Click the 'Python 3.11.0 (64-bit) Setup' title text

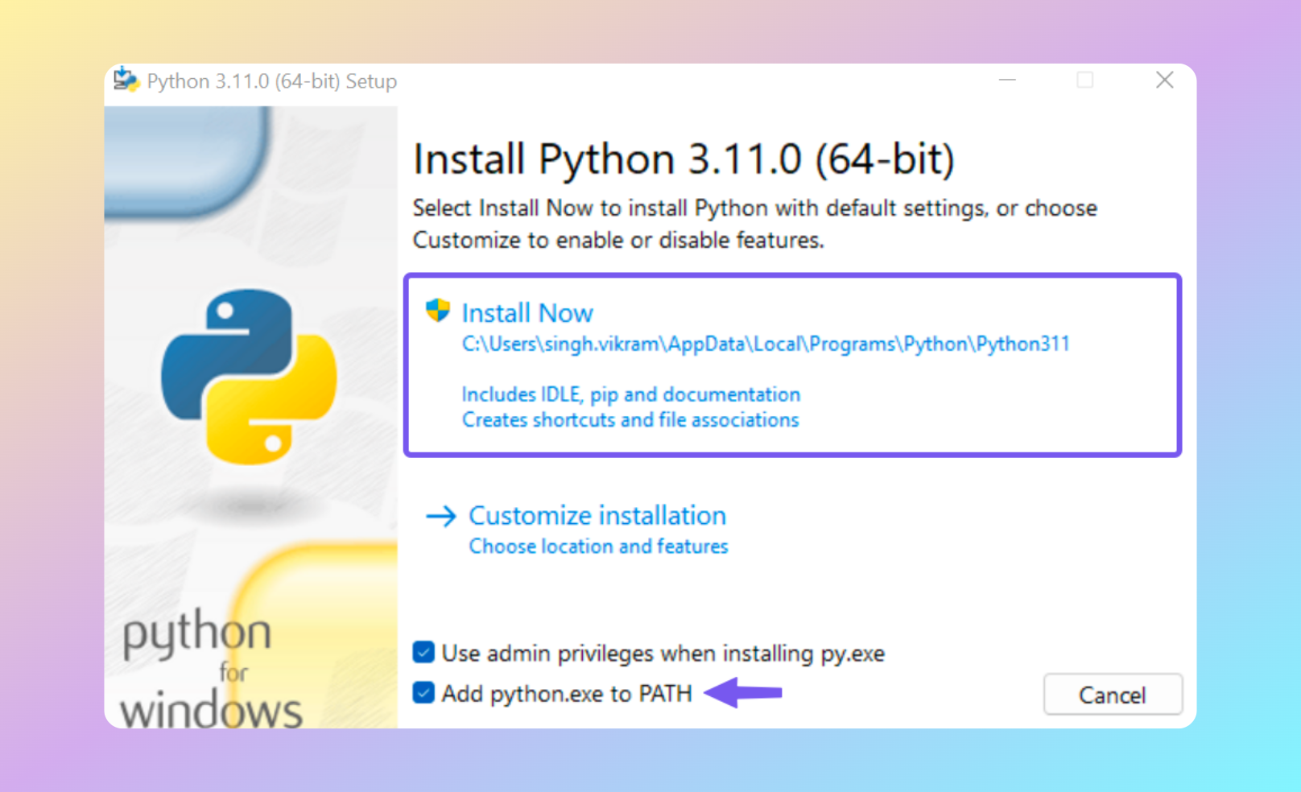(x=272, y=80)
